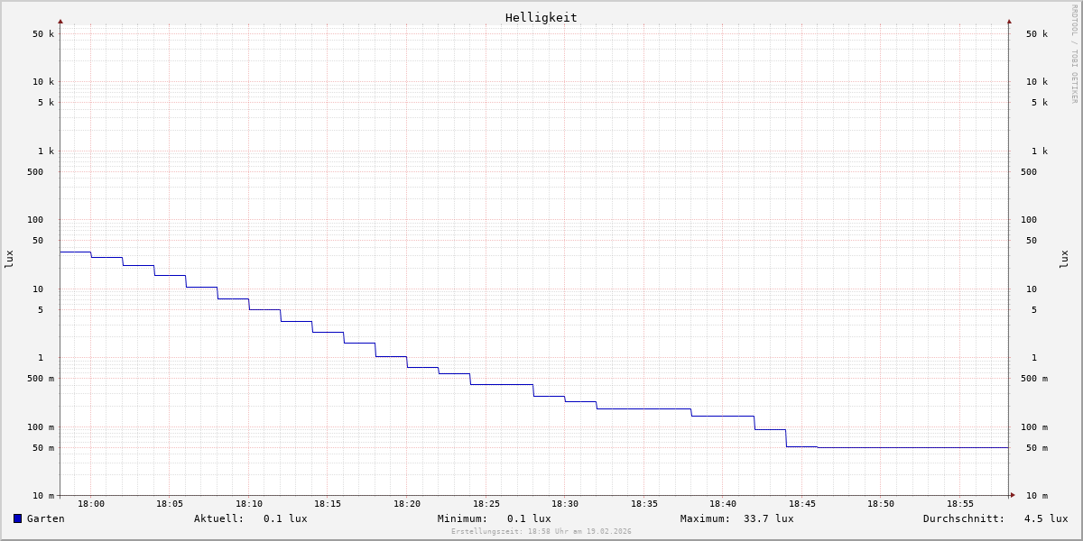Click the 1 k label on left axis

45,151
